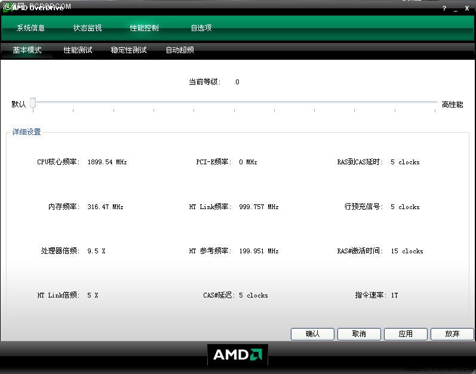Open the 系统信息 tab

[30, 28]
